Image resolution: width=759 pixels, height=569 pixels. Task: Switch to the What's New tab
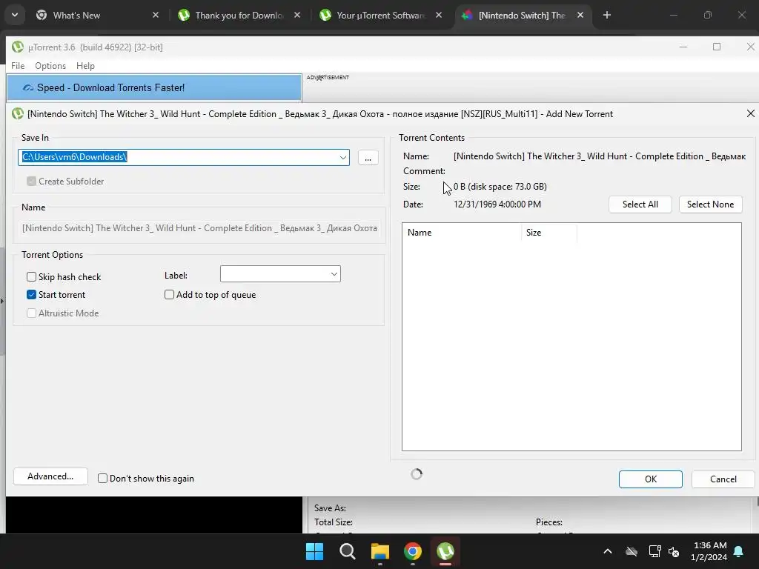tap(97, 15)
